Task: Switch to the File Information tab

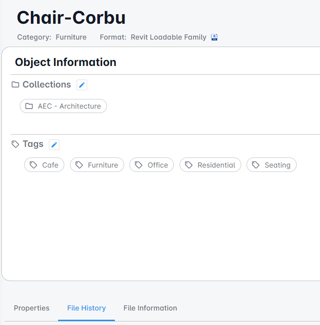Action: coord(150,308)
